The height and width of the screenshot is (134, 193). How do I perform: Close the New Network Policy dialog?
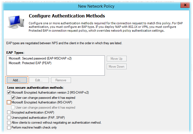(185, 5)
